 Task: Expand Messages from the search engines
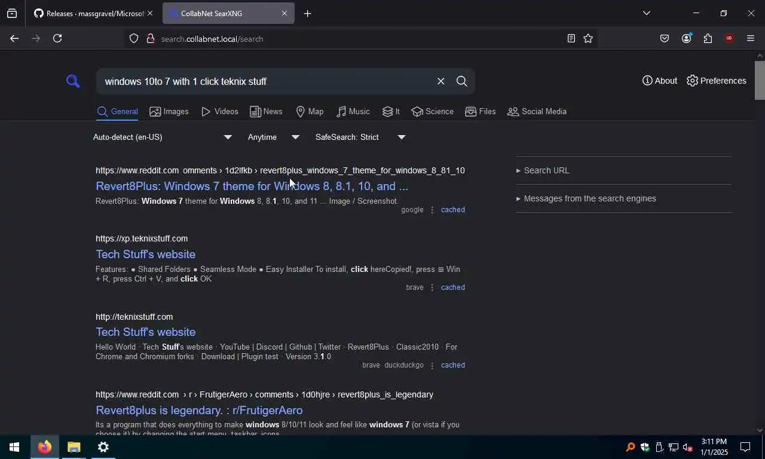point(586,199)
